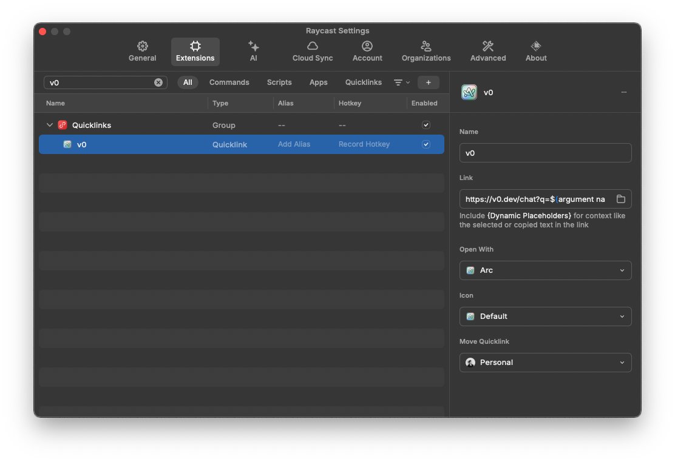
Task: Filter the list by Quicklinks
Action: [x=364, y=82]
